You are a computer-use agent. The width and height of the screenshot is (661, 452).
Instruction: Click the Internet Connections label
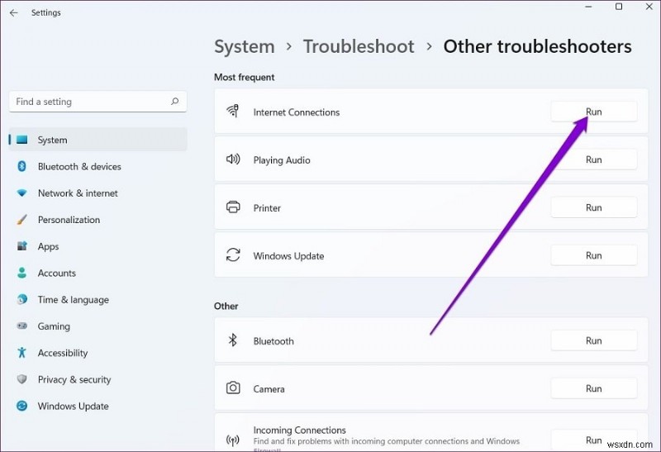tap(297, 112)
